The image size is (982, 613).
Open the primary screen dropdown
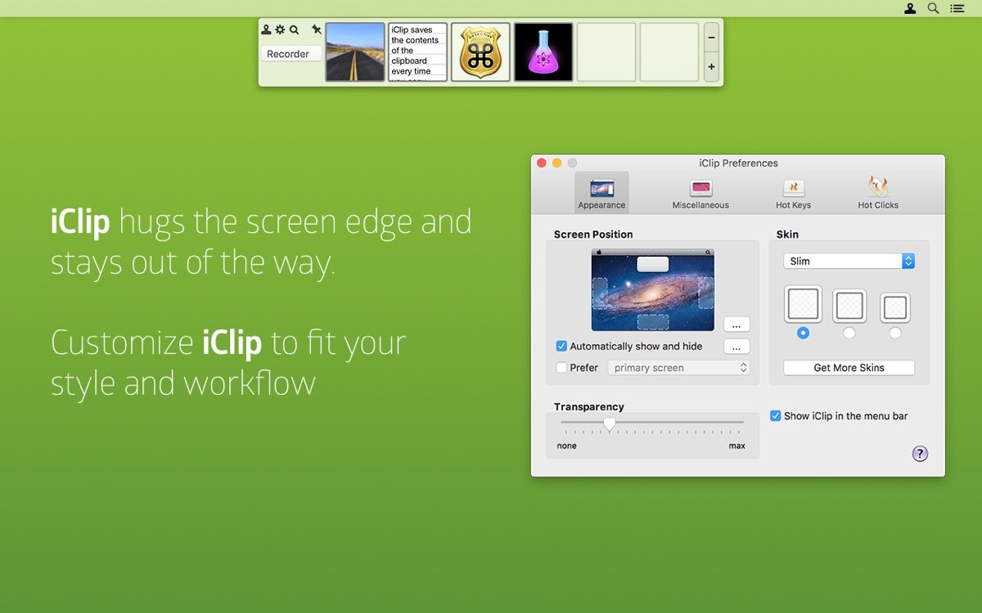678,368
